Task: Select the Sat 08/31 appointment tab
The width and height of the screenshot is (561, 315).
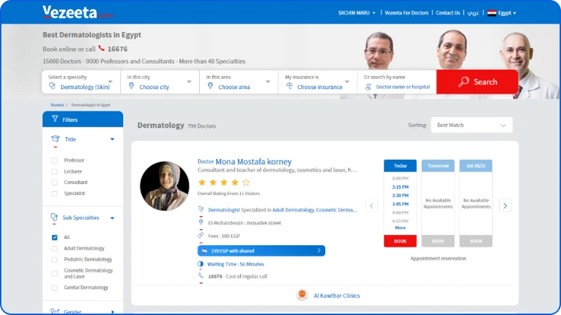Action: pos(476,166)
